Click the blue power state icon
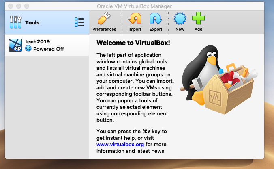This screenshot has height=169, width=274. [28, 48]
